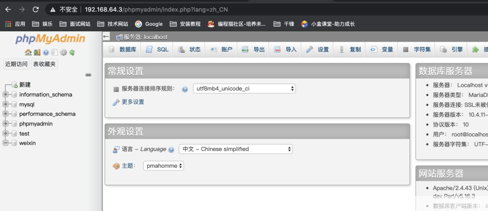Expand the information_schema database tree
Viewport: 488px width, 211px height.
[5, 95]
